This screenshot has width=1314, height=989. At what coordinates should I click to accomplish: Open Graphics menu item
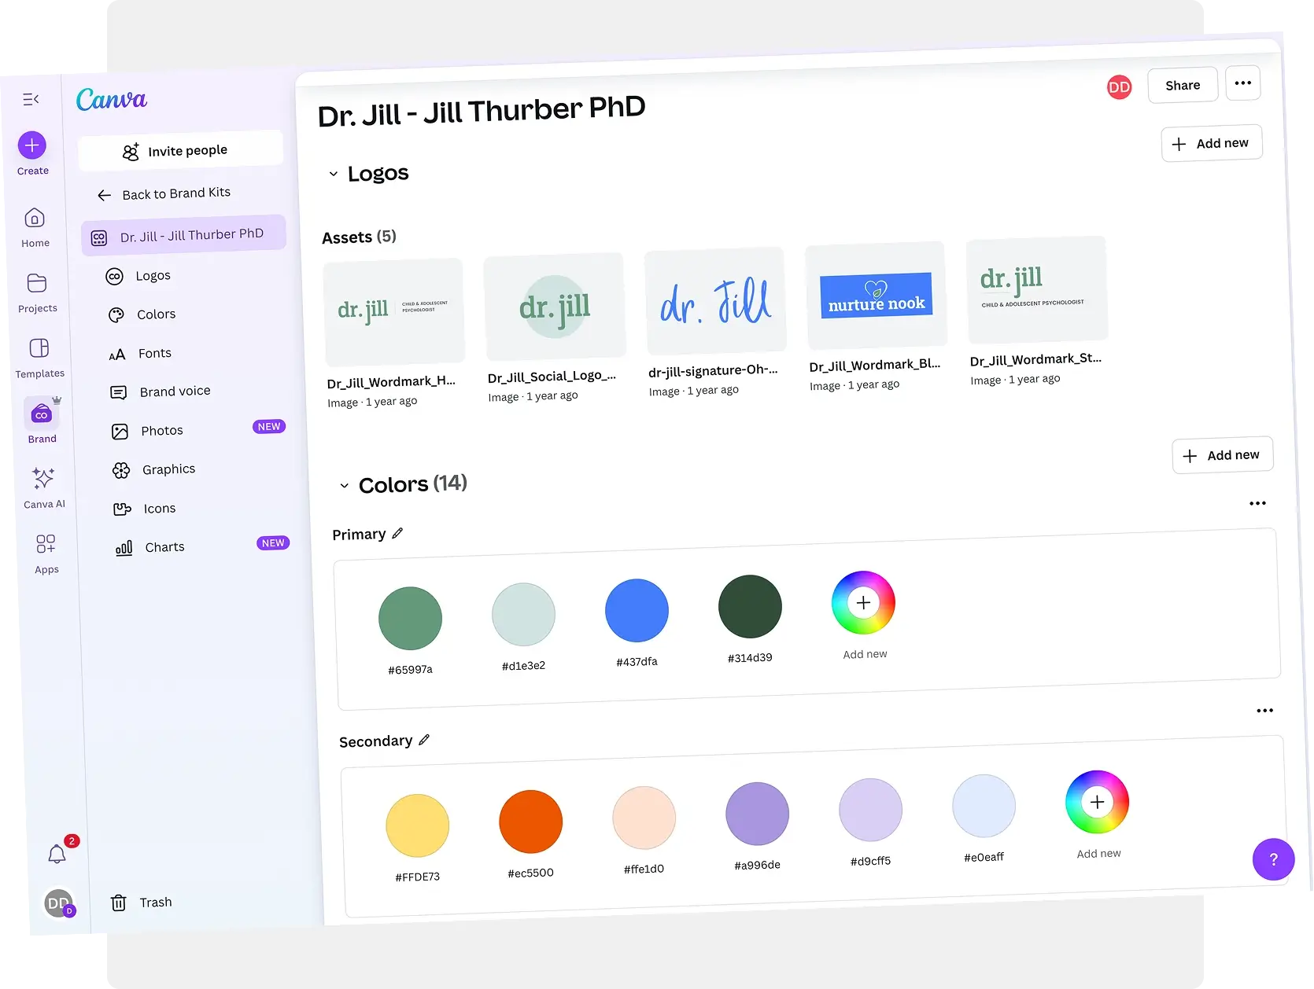[x=155, y=469]
